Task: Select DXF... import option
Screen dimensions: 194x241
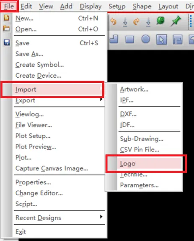Action: [x=128, y=114]
